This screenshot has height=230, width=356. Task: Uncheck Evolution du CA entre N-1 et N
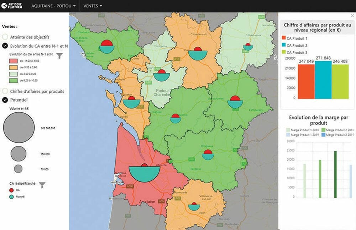coord(5,46)
